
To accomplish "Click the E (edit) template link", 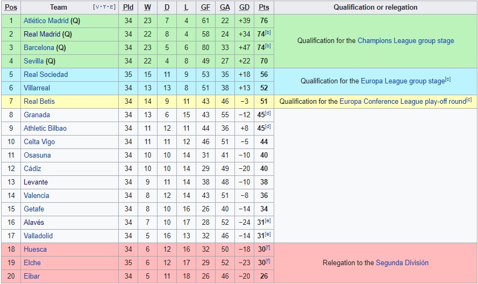I will [x=112, y=7].
